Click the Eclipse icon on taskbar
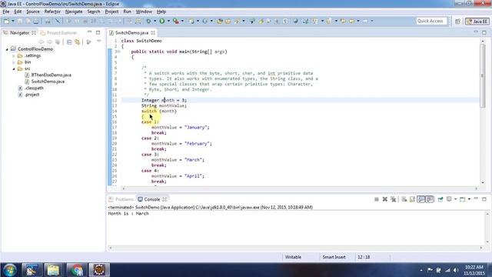The height and width of the screenshot is (277, 492). point(99,270)
